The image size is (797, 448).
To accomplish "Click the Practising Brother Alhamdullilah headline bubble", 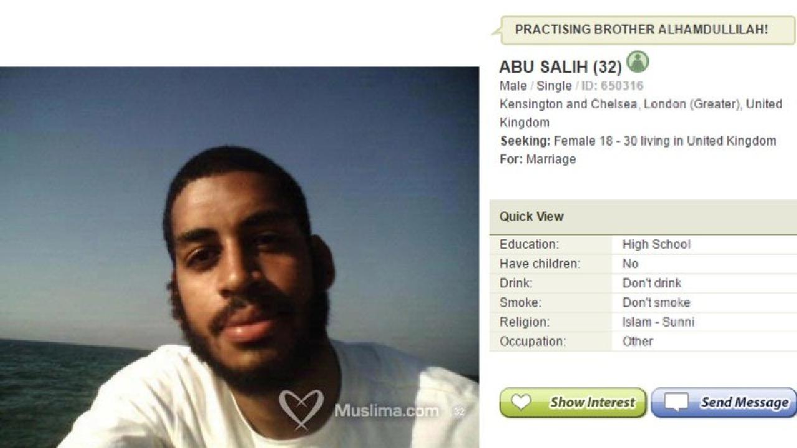I will pos(644,29).
